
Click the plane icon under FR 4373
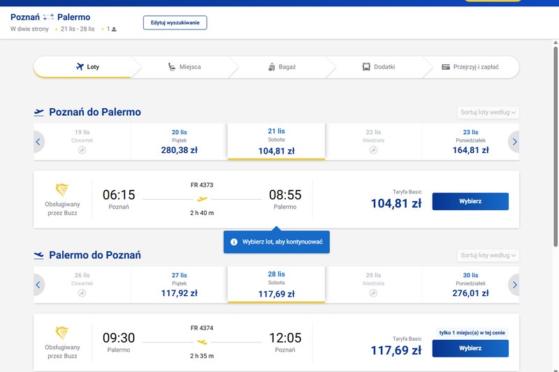pos(202,199)
